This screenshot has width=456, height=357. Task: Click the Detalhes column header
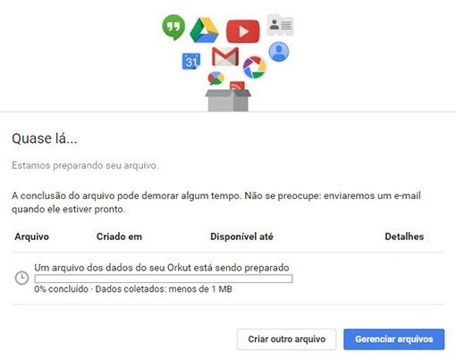pyautogui.click(x=404, y=237)
